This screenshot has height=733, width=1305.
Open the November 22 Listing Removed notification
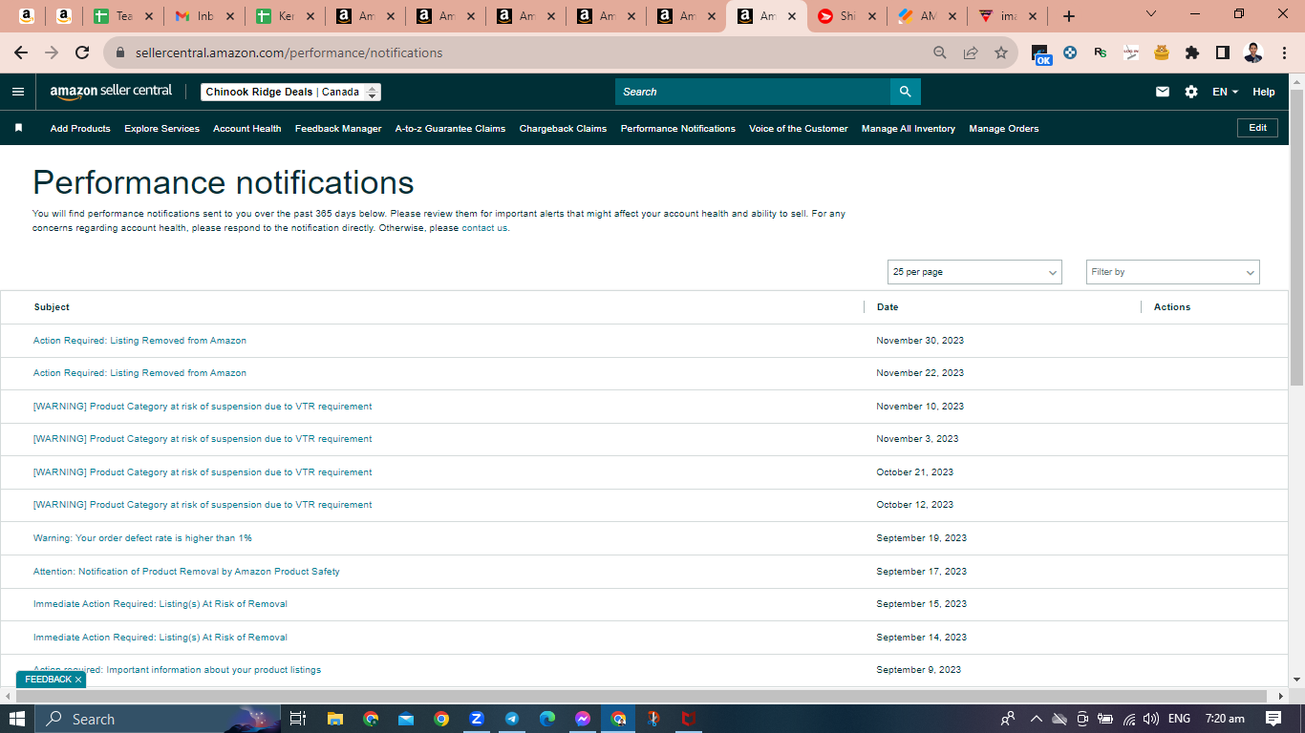pyautogui.click(x=139, y=373)
